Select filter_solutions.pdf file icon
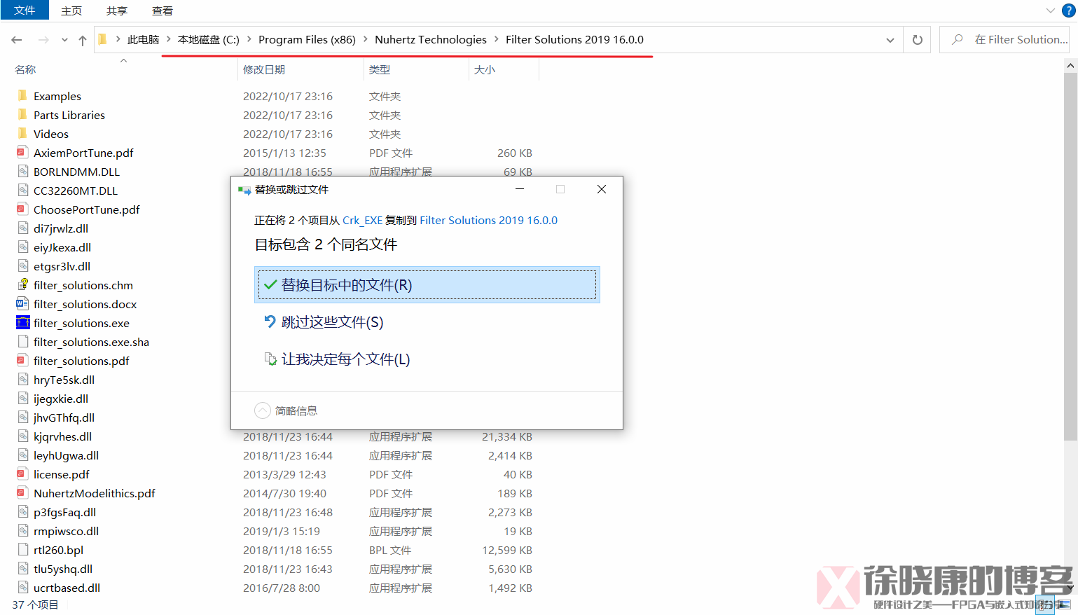Image resolution: width=1078 pixels, height=615 pixels. [22, 361]
